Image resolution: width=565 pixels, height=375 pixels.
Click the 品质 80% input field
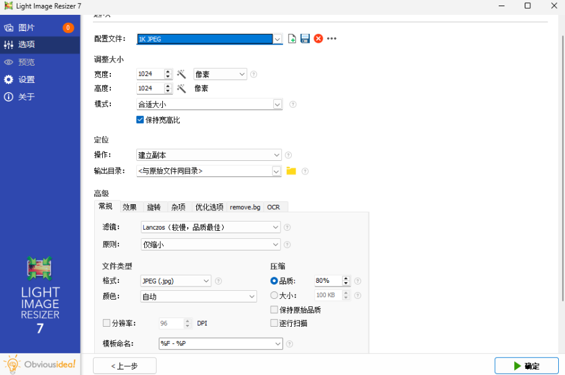tap(328, 281)
